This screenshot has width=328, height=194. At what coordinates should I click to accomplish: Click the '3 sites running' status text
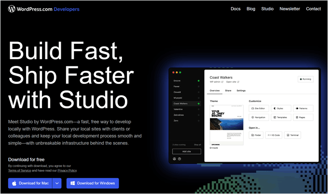[179, 145]
